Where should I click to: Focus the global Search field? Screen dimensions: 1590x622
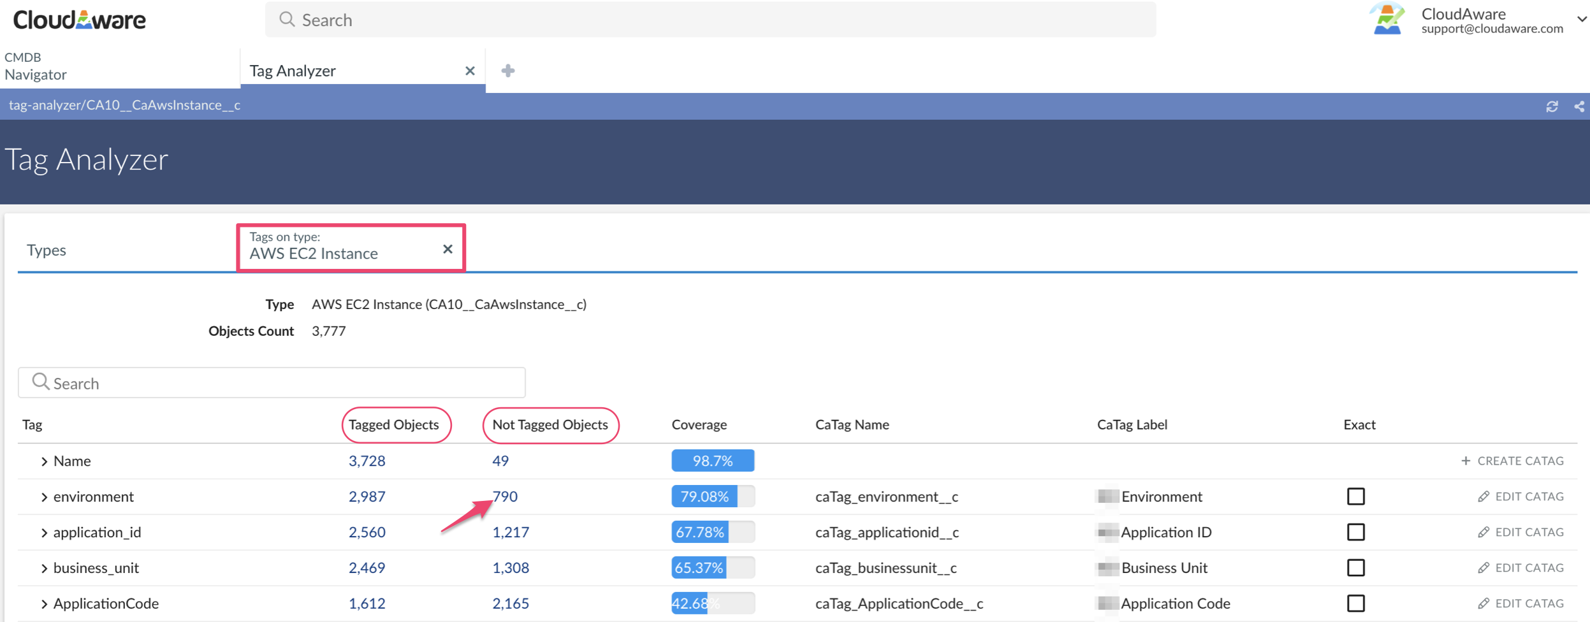[x=710, y=19]
